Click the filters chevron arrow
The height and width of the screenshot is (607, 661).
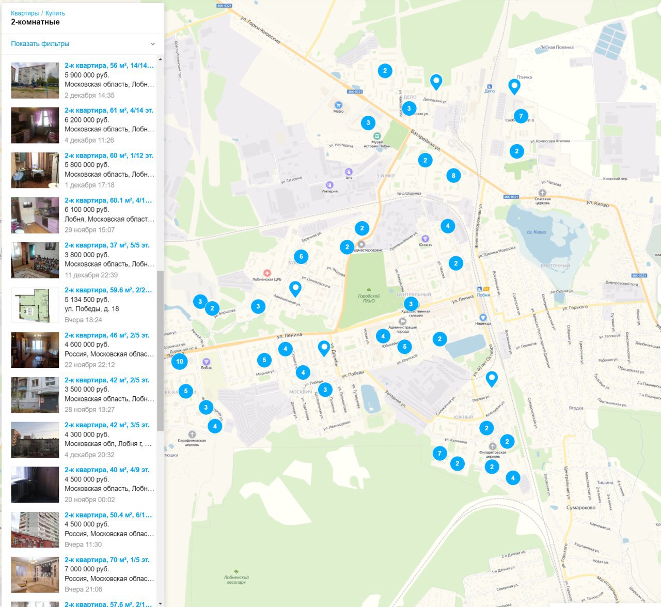pyautogui.click(x=153, y=44)
